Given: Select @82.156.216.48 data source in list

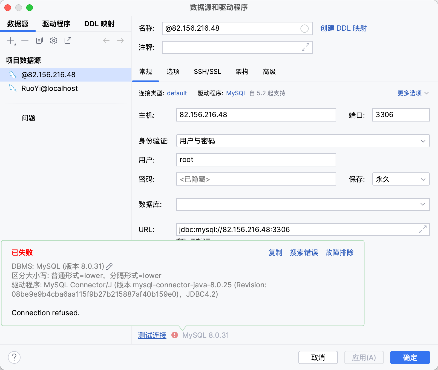Looking at the screenshot, I should click(66, 75).
